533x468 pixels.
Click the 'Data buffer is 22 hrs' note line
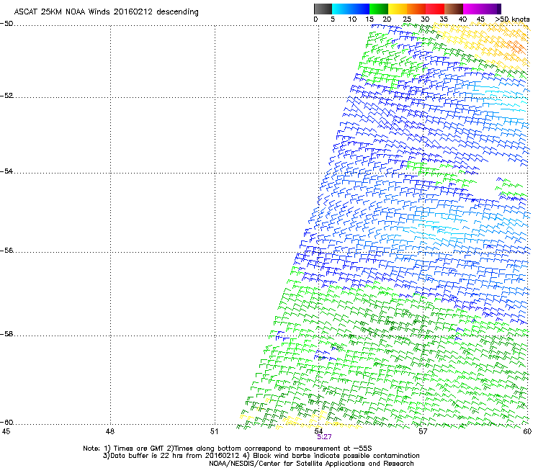click(x=261, y=456)
